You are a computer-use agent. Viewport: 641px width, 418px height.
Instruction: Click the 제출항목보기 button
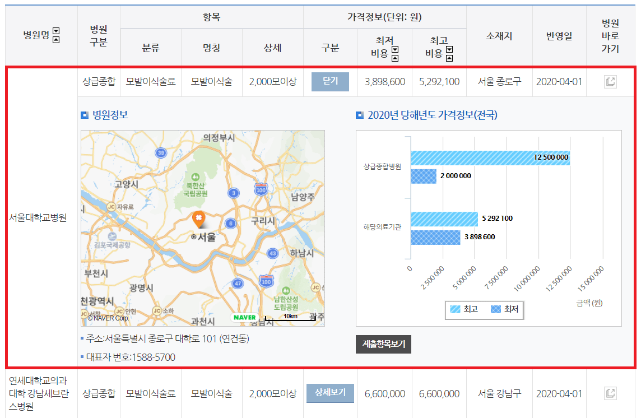(x=383, y=344)
